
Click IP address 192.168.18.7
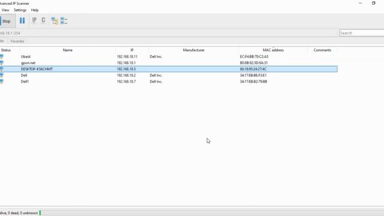click(x=126, y=82)
